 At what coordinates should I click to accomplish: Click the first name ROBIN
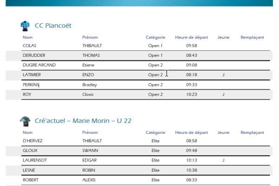tap(89, 170)
